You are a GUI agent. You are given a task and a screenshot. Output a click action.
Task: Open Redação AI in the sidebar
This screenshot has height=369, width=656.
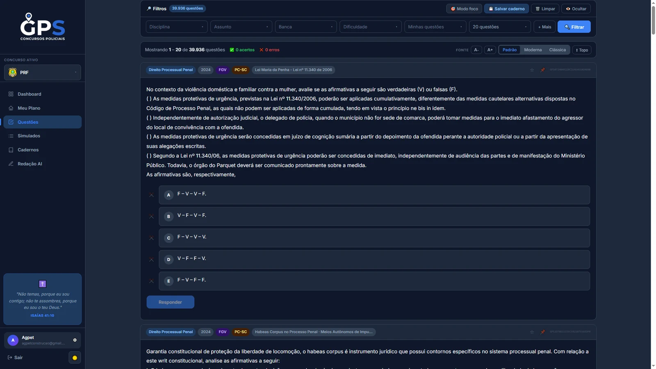(x=43, y=164)
